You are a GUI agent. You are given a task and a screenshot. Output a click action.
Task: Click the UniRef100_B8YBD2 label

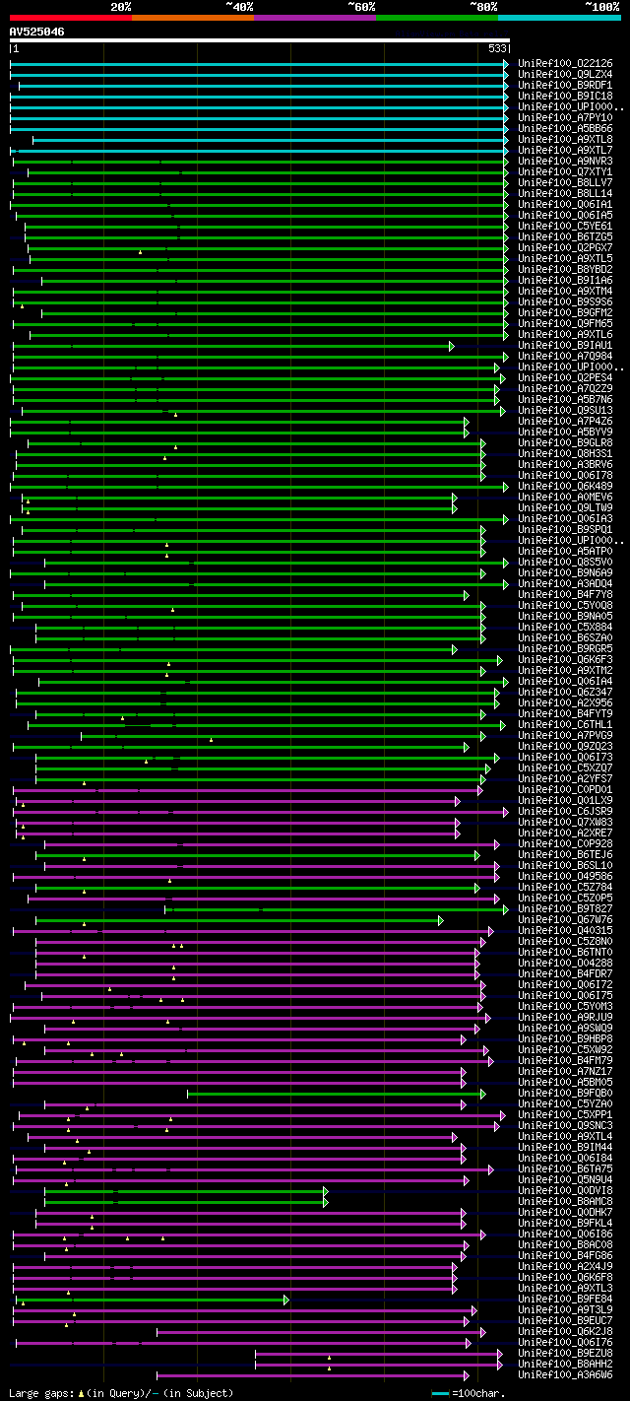coord(565,269)
